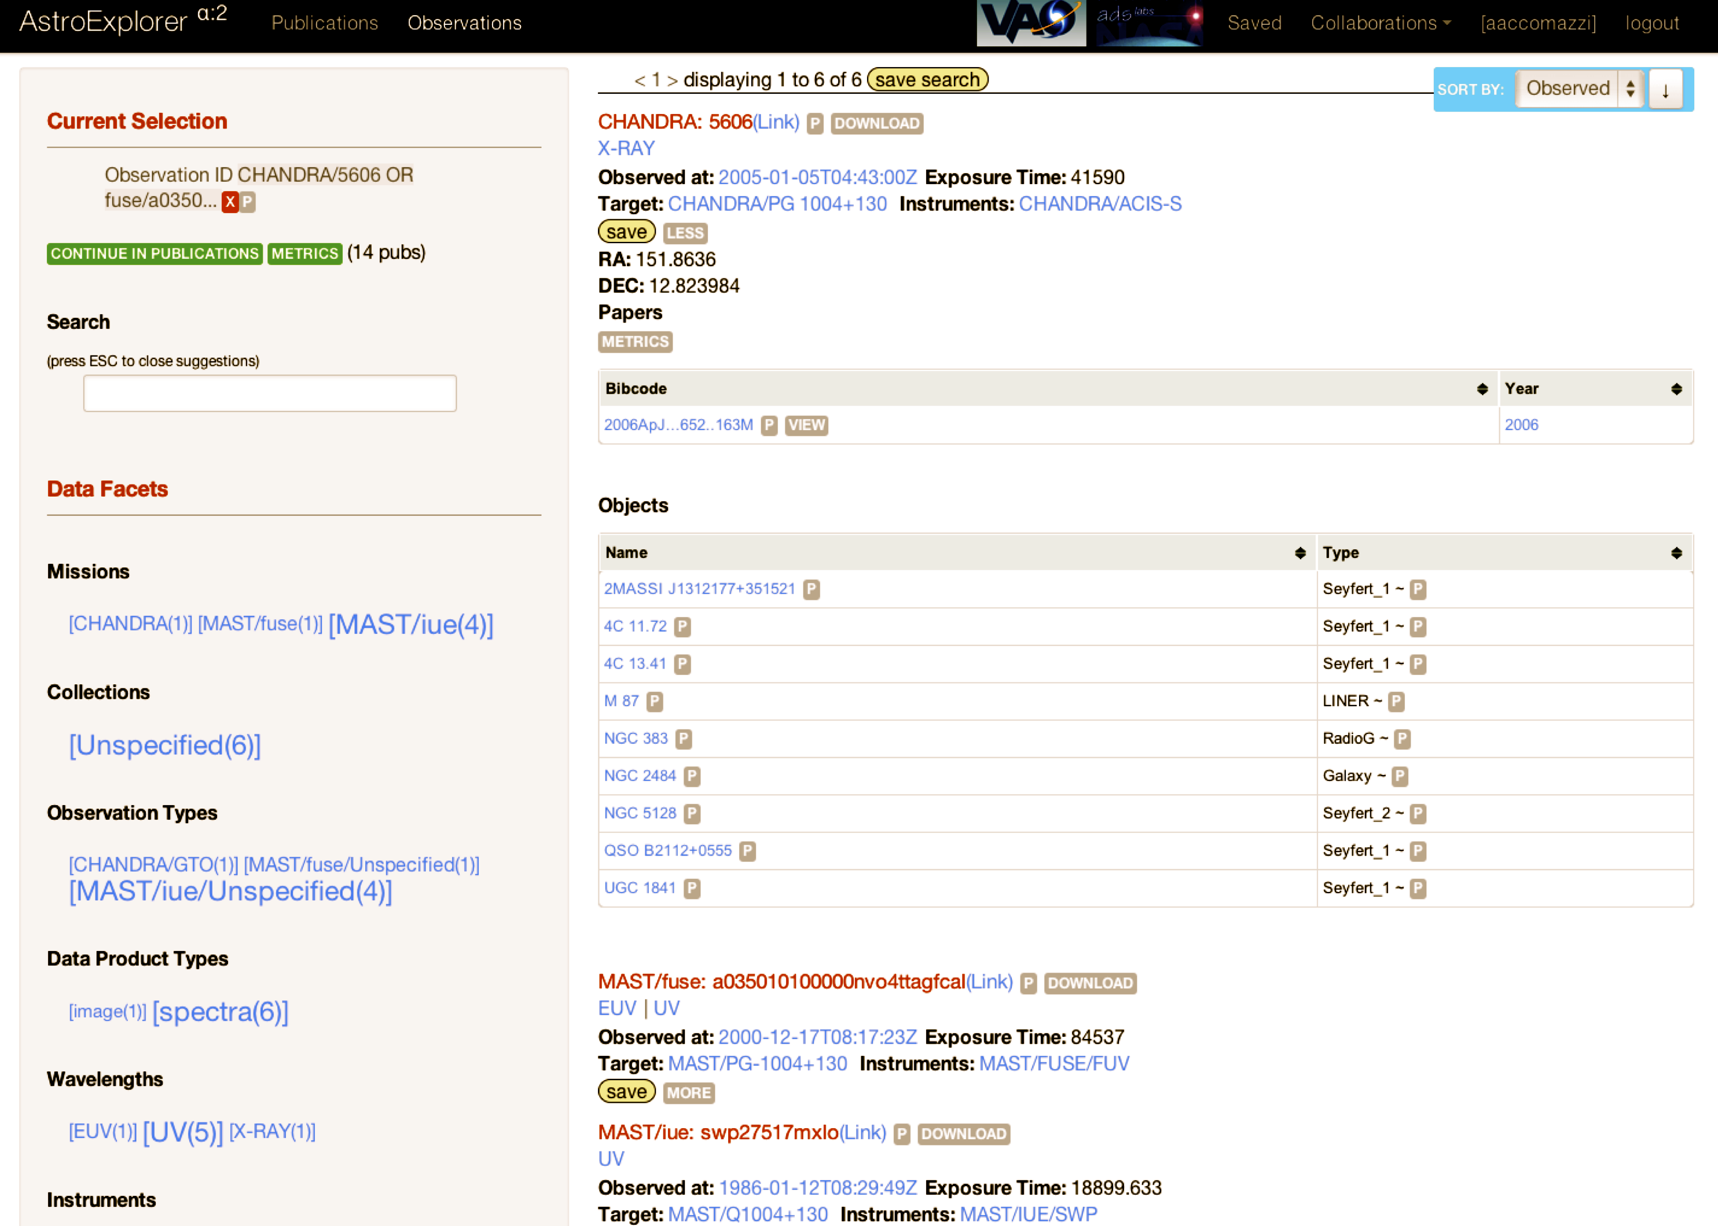Remove current selection with red X icon

coord(229,201)
